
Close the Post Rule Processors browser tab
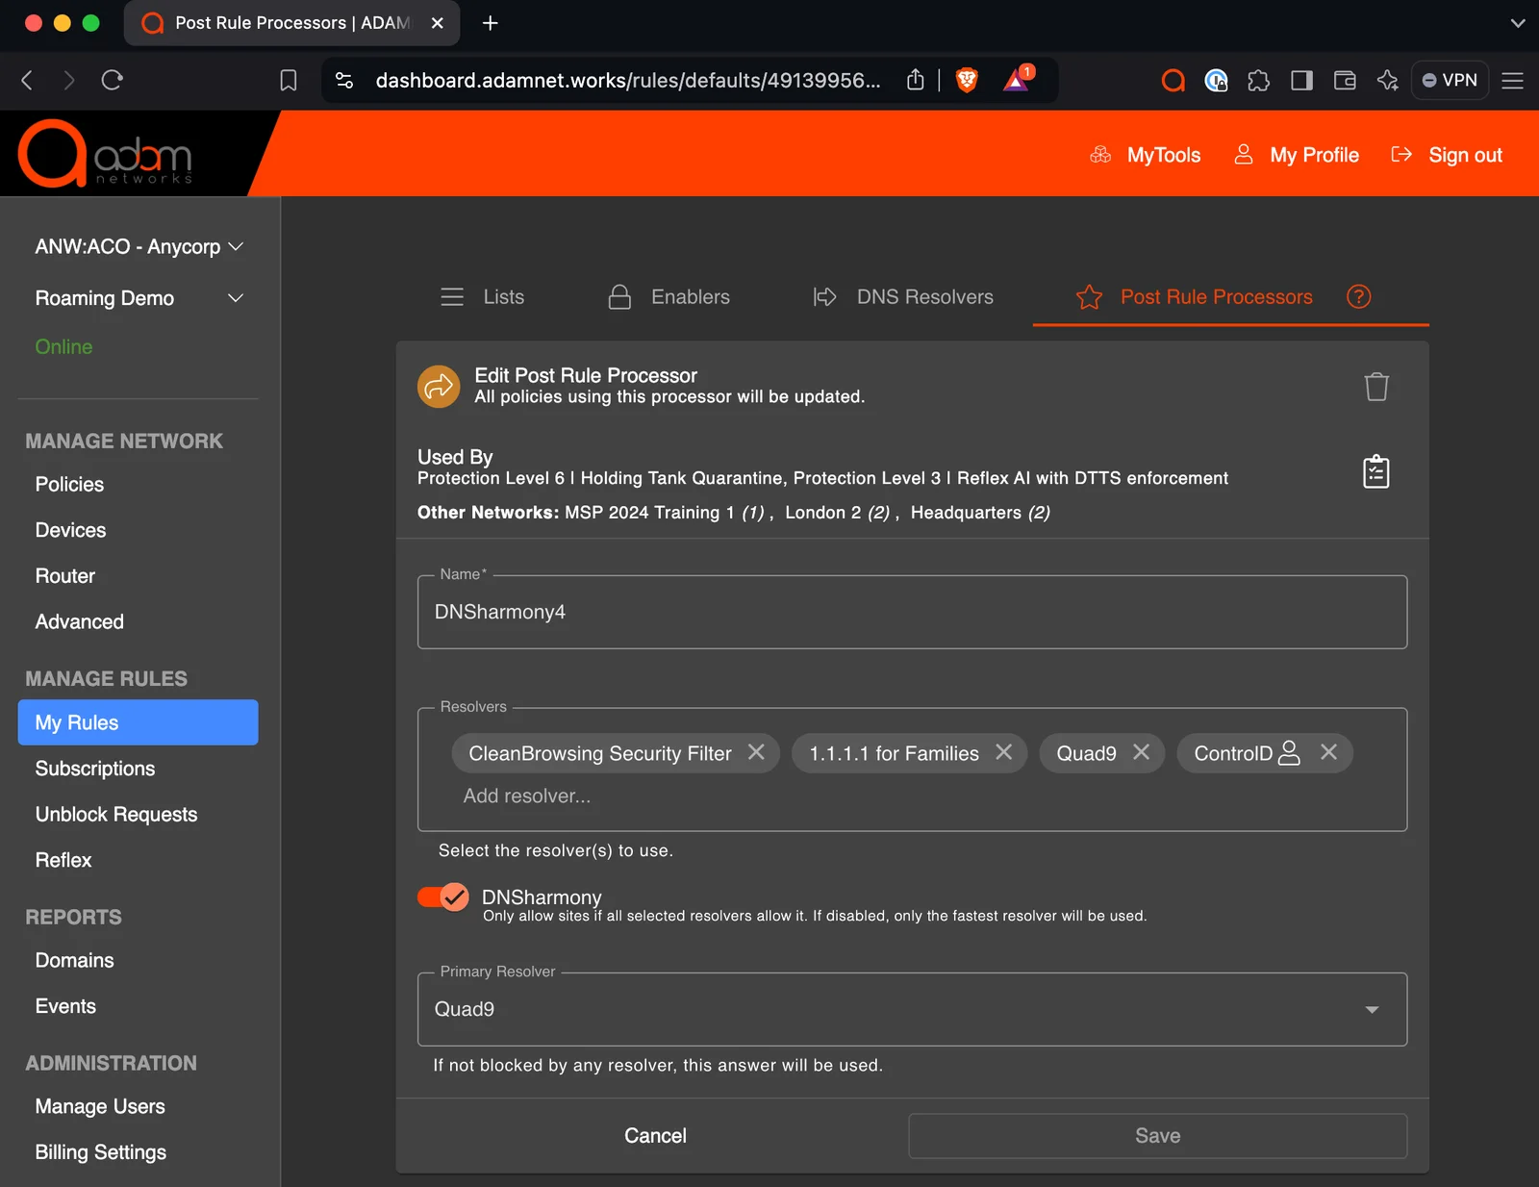point(438,23)
